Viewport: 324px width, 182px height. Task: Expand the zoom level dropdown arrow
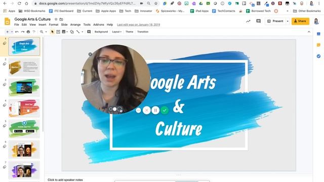tap(46, 32)
